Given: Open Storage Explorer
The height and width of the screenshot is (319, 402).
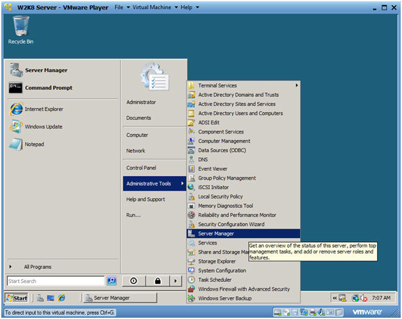Looking at the screenshot, I should click(244, 261).
